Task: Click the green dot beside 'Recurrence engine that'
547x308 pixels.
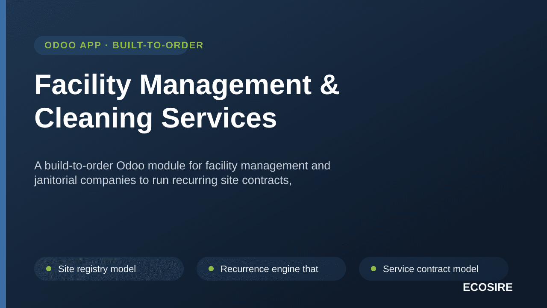Action: [211, 269]
